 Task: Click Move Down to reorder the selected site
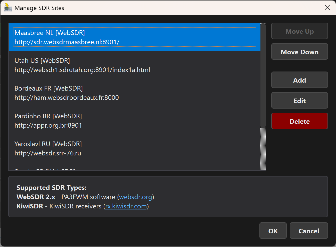[299, 51]
